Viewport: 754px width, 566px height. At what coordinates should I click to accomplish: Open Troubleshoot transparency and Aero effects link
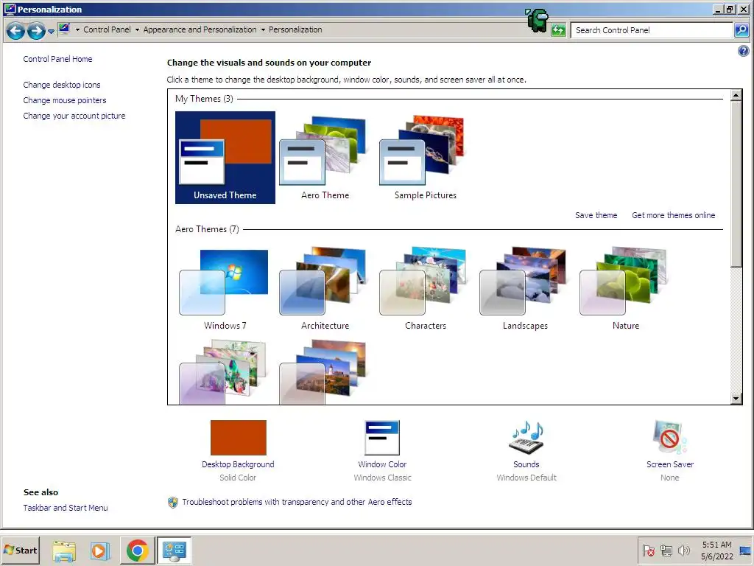tap(297, 501)
